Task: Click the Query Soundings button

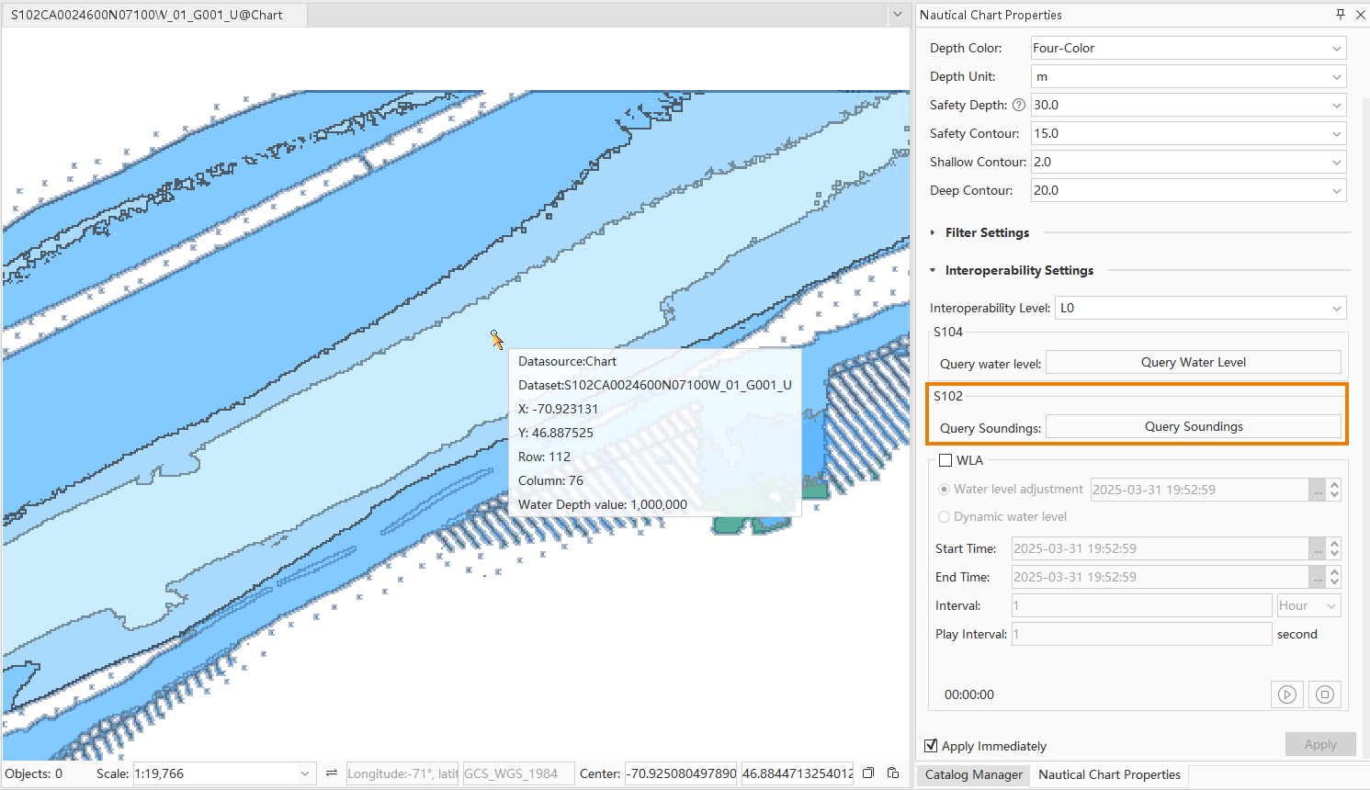Action: click(1193, 427)
